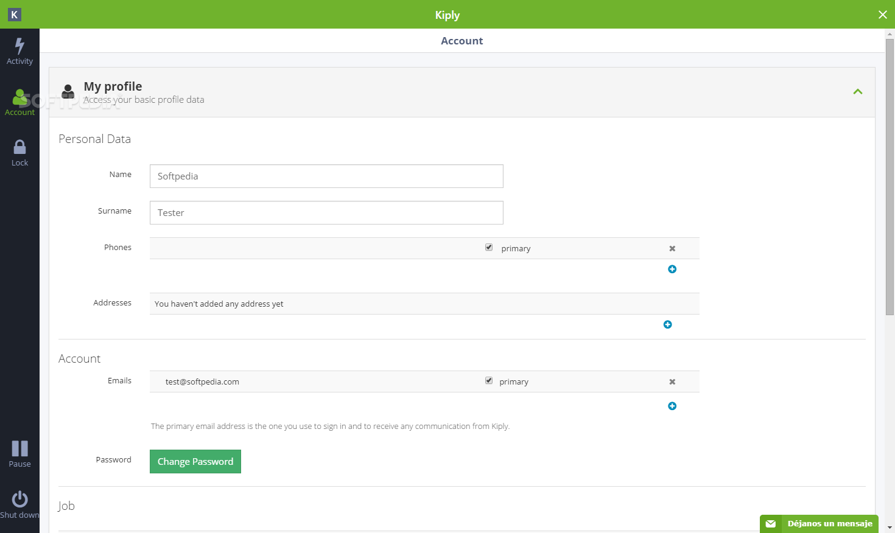Click 'Access your basic profile data' subtitle
This screenshot has width=895, height=533.
tap(144, 100)
